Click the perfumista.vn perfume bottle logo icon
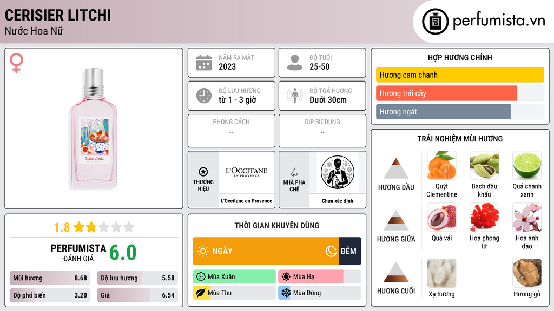 (x=435, y=22)
